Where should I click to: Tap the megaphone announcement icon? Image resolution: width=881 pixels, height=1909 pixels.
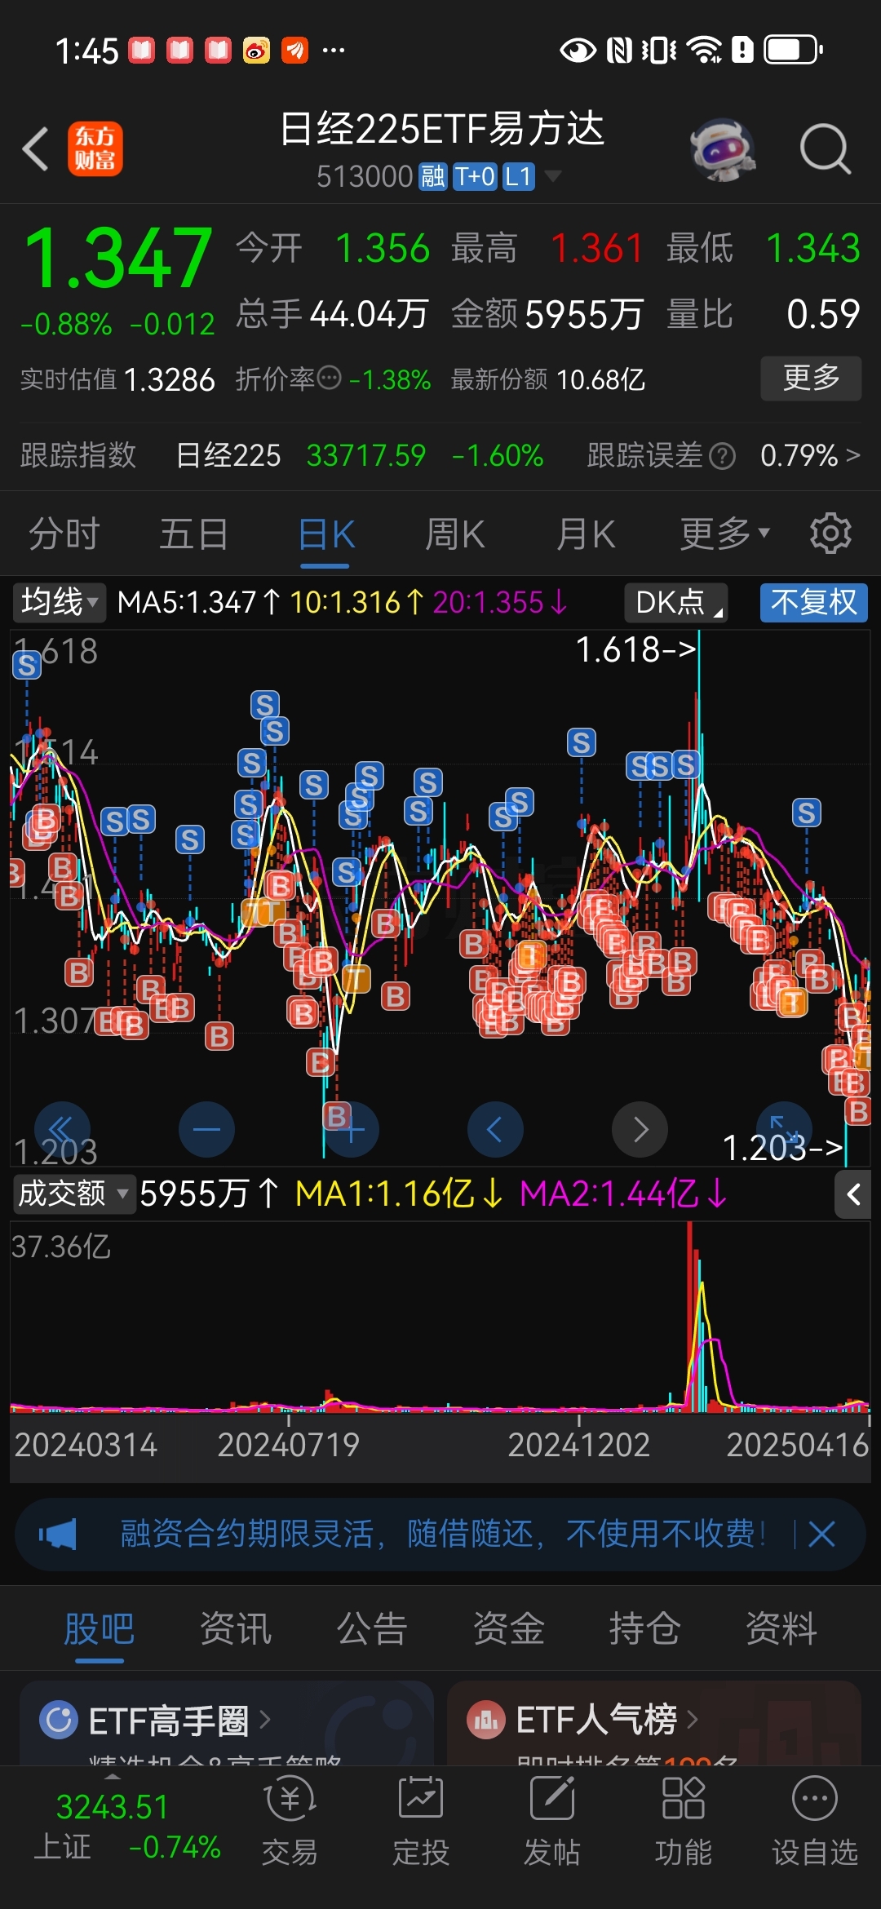(57, 1535)
